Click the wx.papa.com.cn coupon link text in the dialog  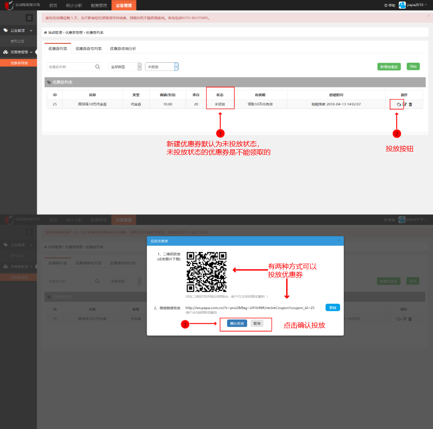tap(250, 308)
